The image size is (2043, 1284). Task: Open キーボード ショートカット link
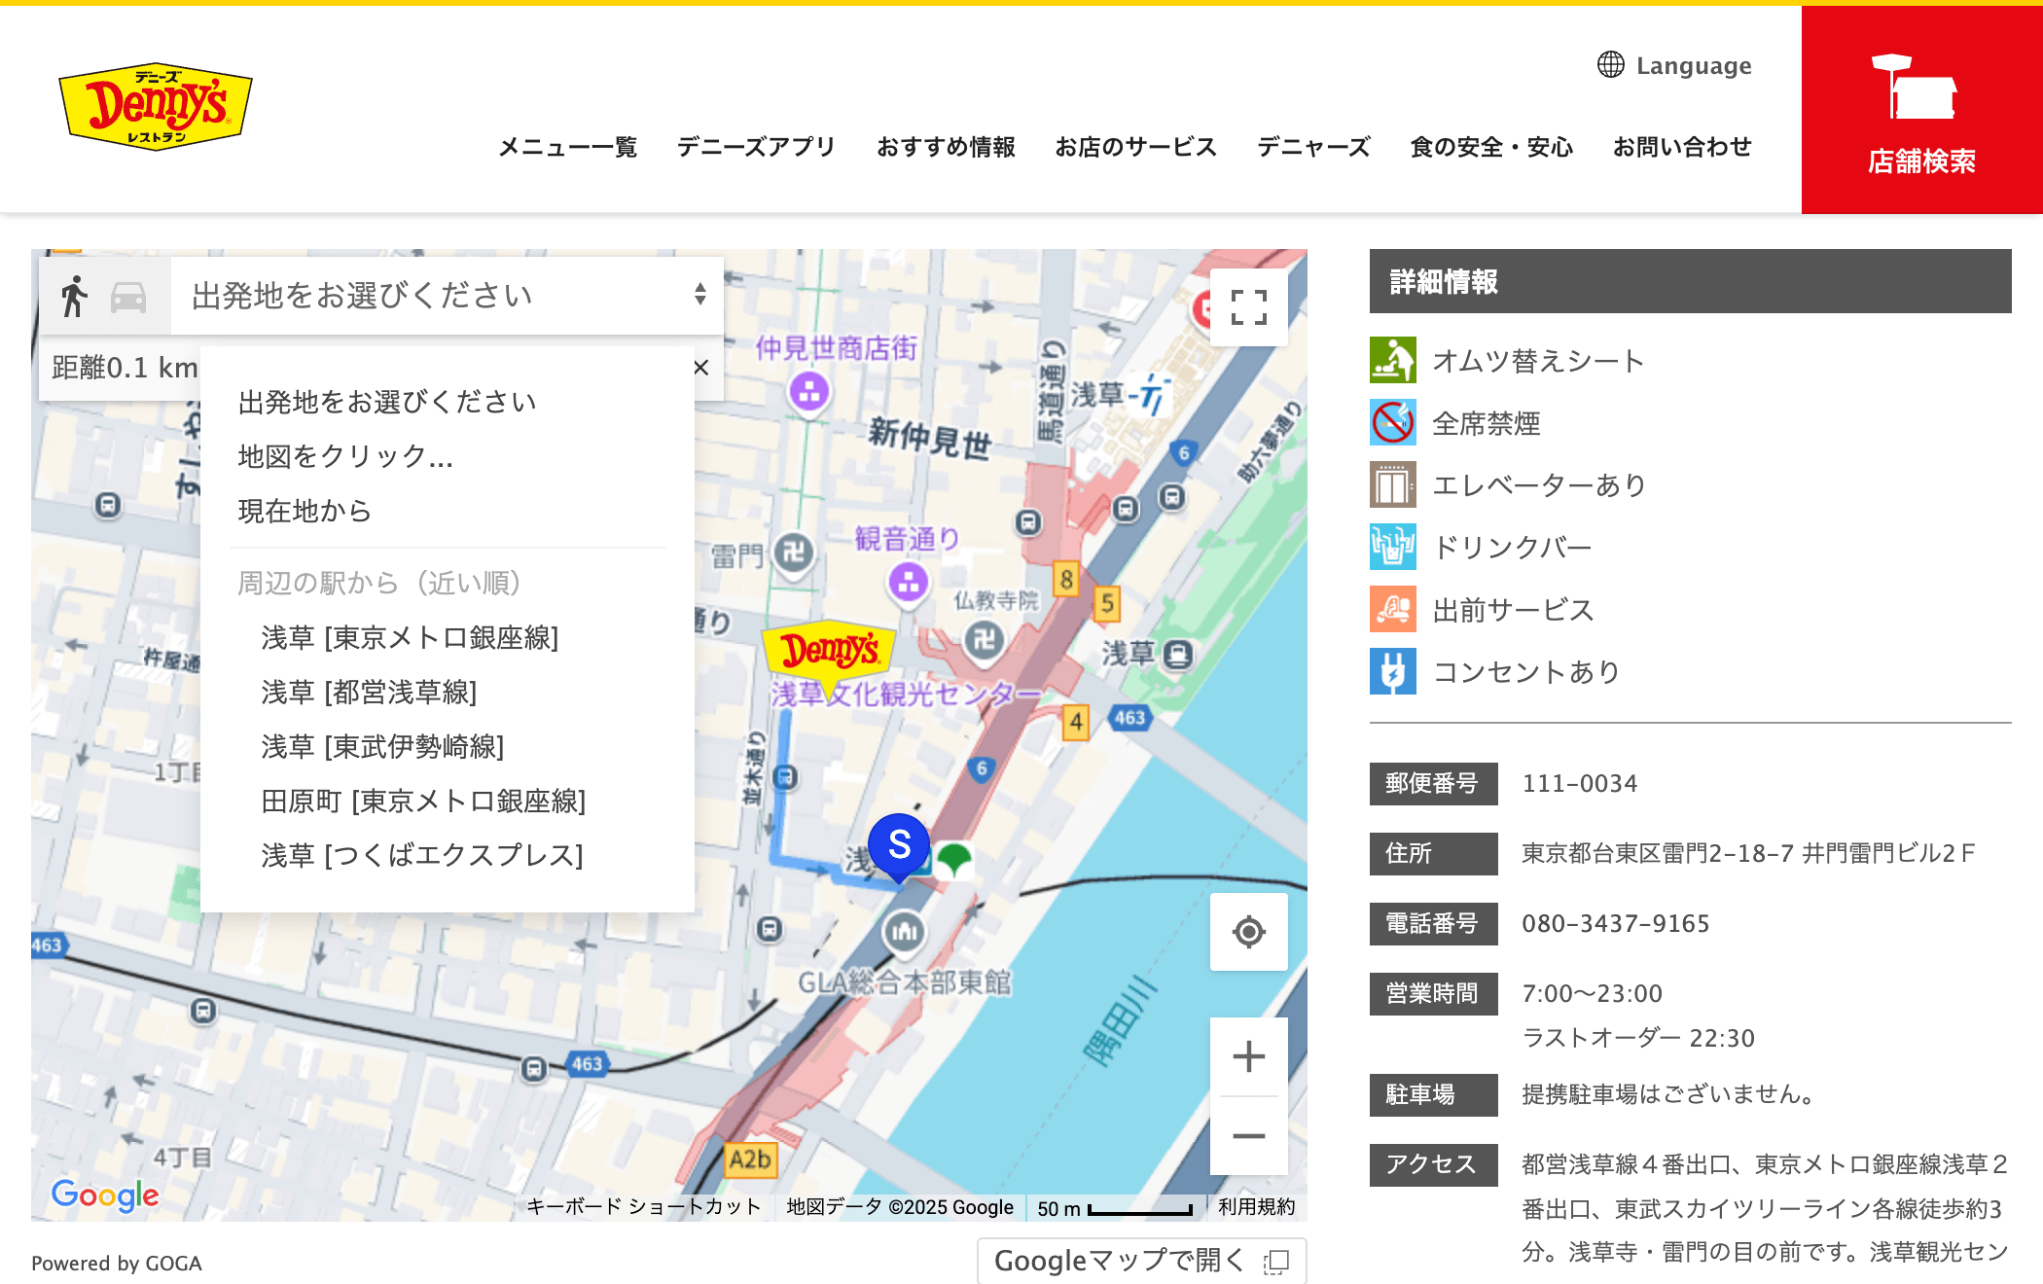(643, 1207)
